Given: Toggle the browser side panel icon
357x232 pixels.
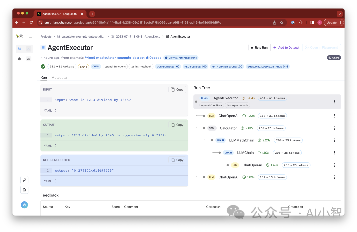Looking at the screenshot, I should pyautogui.click(x=312, y=22).
